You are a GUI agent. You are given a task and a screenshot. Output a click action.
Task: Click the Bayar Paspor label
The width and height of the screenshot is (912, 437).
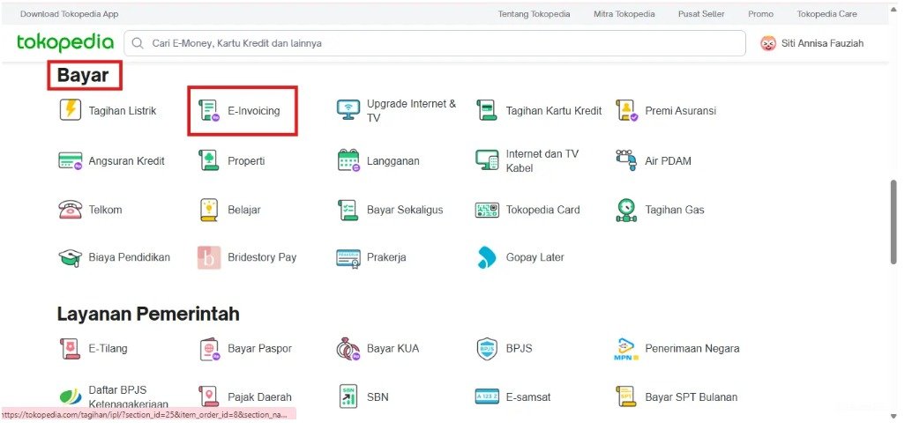click(259, 349)
